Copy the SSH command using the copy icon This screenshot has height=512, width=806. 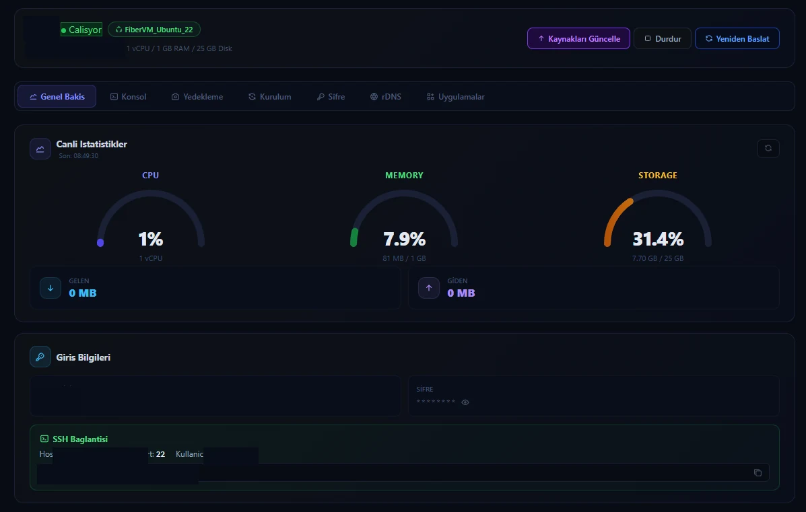(x=758, y=472)
